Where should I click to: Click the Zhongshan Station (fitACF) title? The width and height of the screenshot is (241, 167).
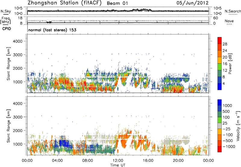point(64,3)
